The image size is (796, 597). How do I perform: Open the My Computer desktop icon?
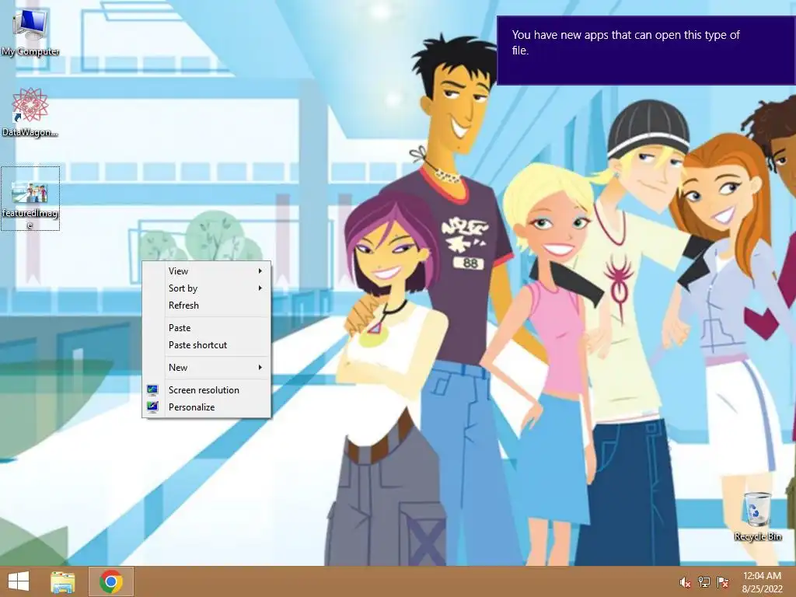(30, 32)
